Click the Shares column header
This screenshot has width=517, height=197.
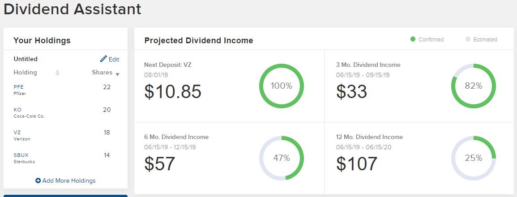[102, 72]
